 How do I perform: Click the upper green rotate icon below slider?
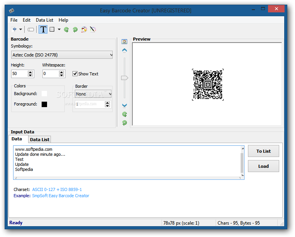[x=124, y=114]
